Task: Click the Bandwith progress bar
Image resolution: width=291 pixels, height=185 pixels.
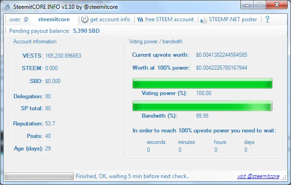Action: click(202, 106)
